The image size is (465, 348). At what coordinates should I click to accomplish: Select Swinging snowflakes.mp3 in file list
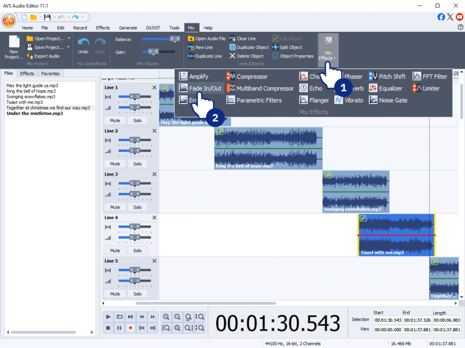click(x=31, y=97)
